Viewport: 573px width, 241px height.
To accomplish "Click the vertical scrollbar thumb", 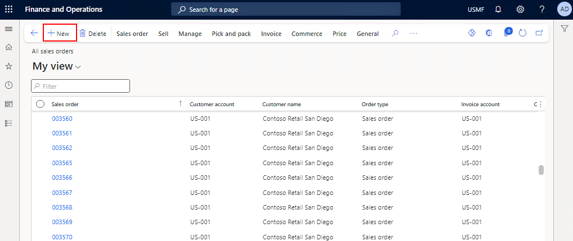I will click(x=541, y=170).
